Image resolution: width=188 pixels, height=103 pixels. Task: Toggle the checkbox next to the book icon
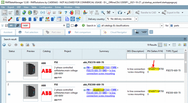pyautogui.click(x=72, y=25)
